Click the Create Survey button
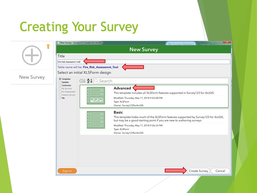This screenshot has width=257, height=193. [198, 171]
